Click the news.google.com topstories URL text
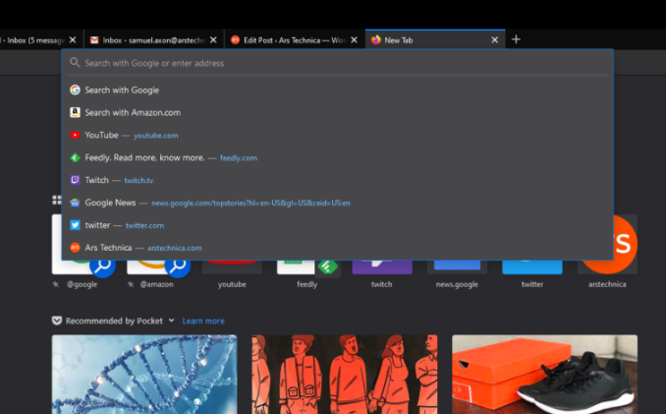666x414 pixels. click(250, 204)
